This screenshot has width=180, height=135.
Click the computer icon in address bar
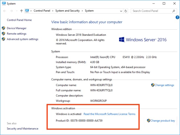click(x=28, y=11)
